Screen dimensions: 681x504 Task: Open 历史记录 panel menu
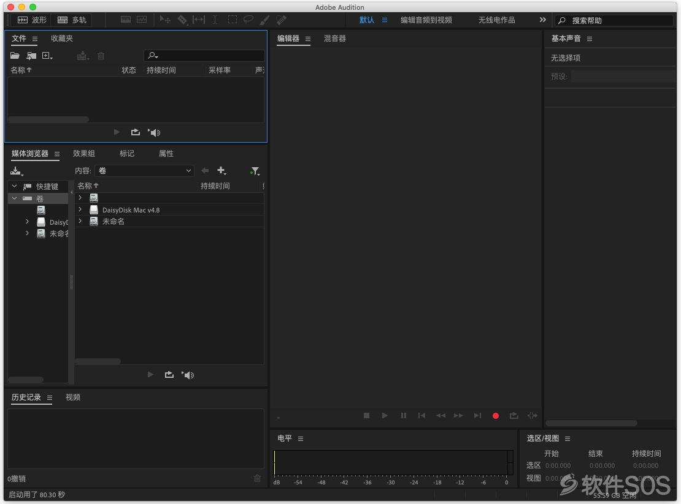[x=50, y=398]
